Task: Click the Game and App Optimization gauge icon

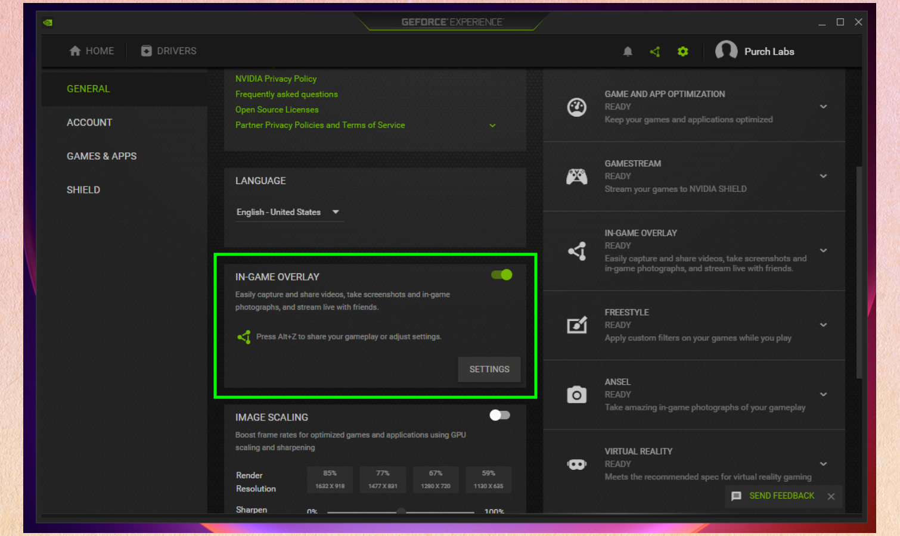Action: [576, 107]
